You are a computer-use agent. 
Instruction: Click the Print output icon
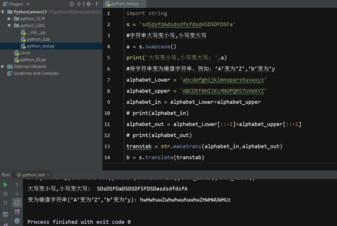[17, 221]
